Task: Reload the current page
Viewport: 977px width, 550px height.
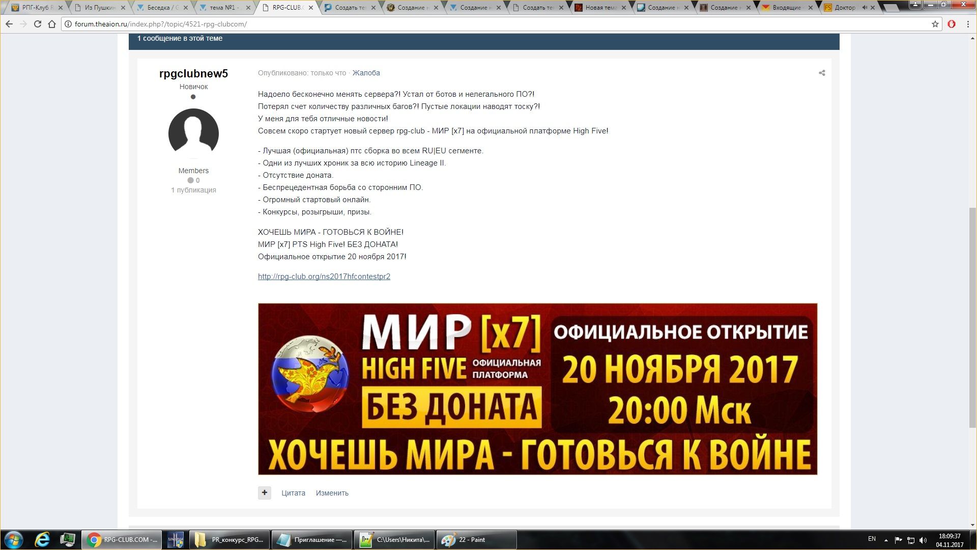Action: pos(37,24)
